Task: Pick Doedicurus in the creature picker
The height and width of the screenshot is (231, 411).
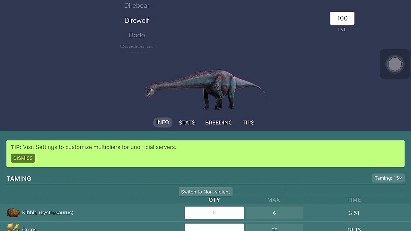Action: [x=137, y=46]
